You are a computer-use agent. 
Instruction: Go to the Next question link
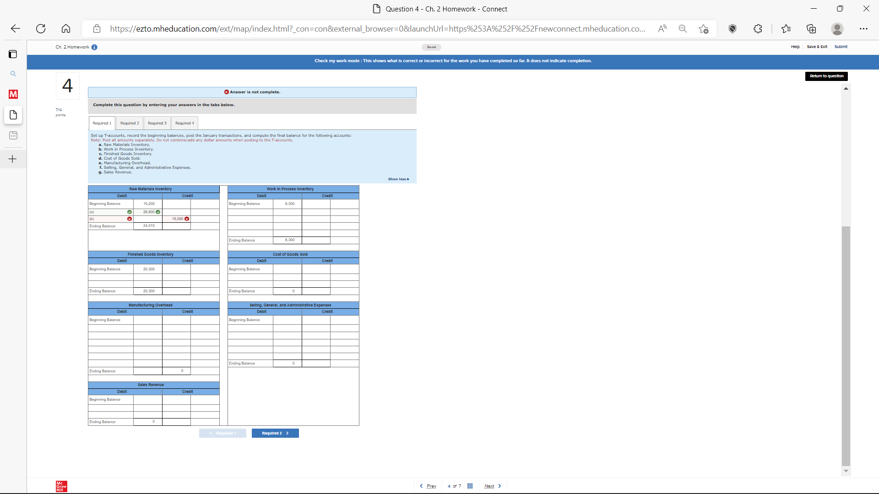tap(489, 486)
